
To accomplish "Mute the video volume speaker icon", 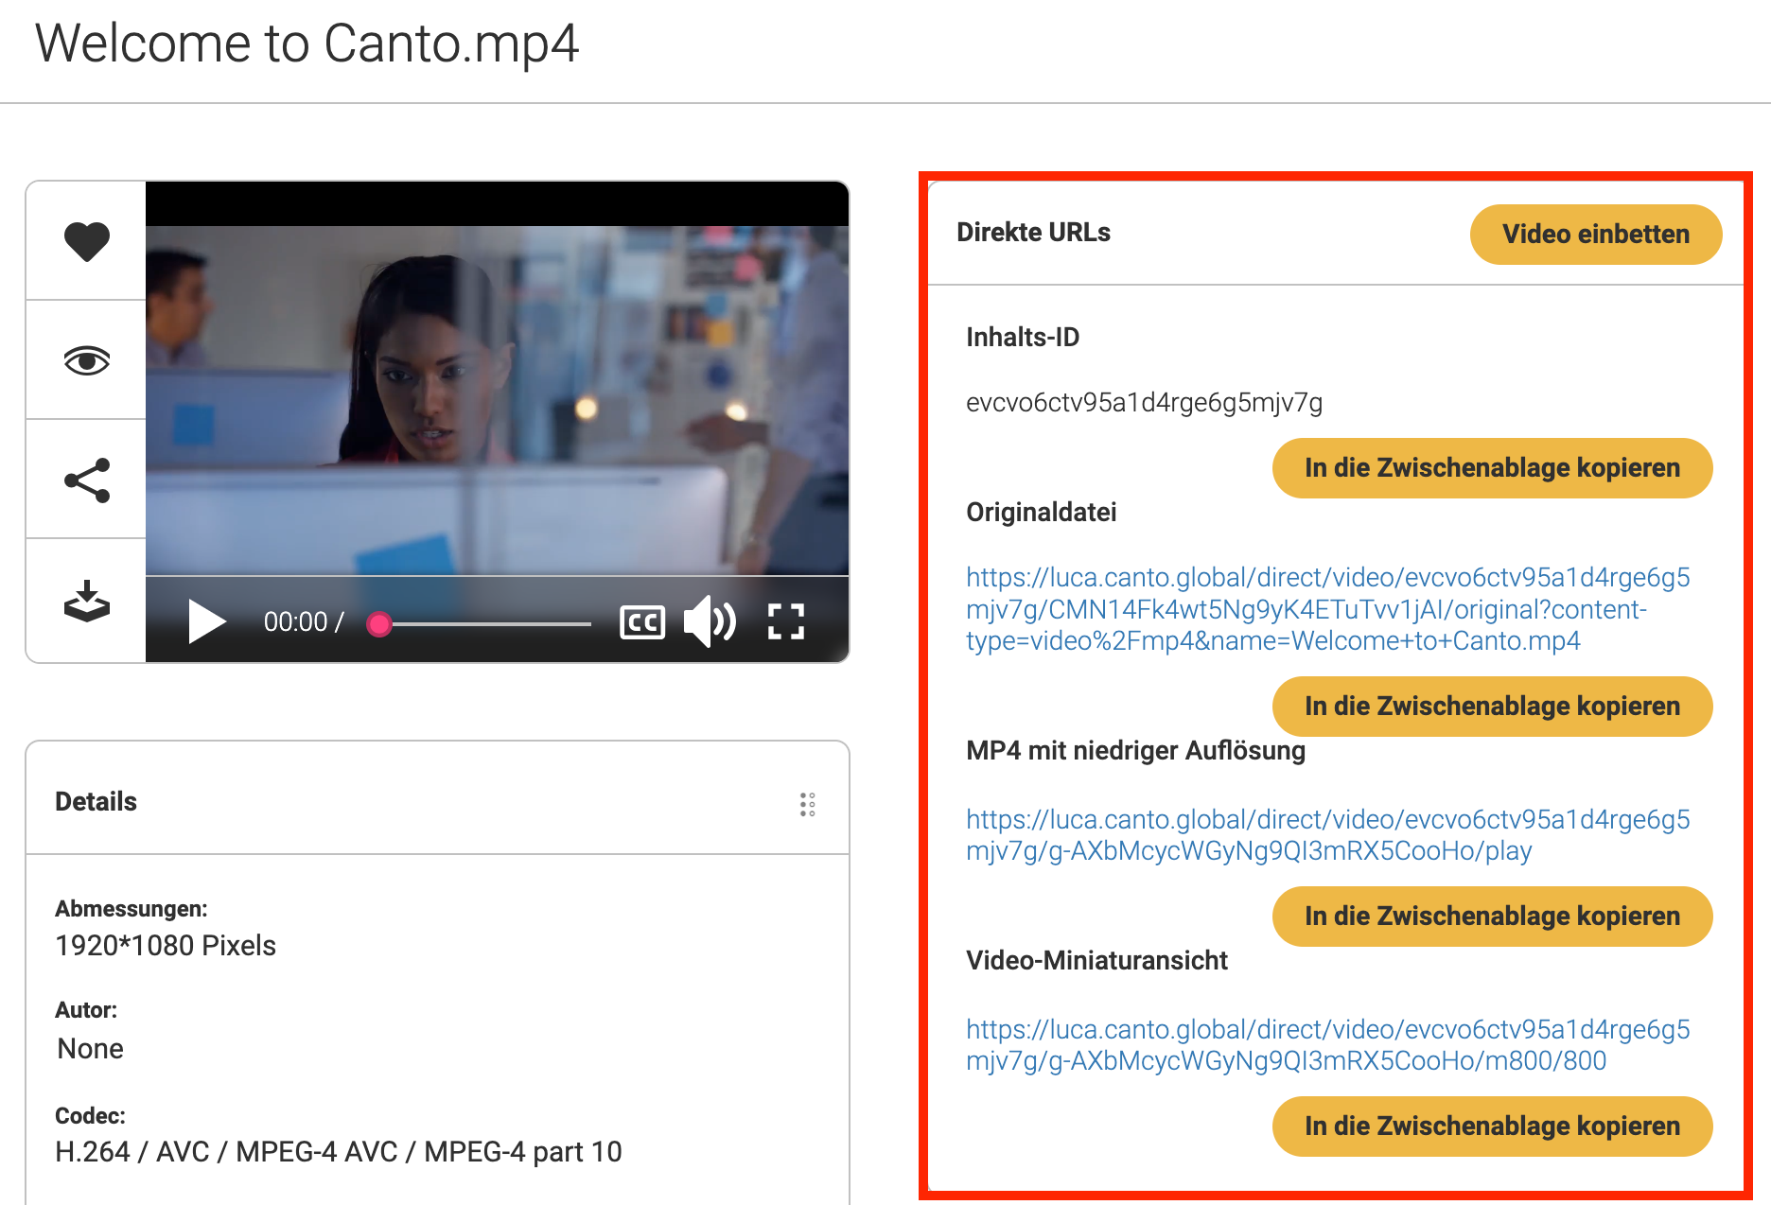I will tap(709, 621).
